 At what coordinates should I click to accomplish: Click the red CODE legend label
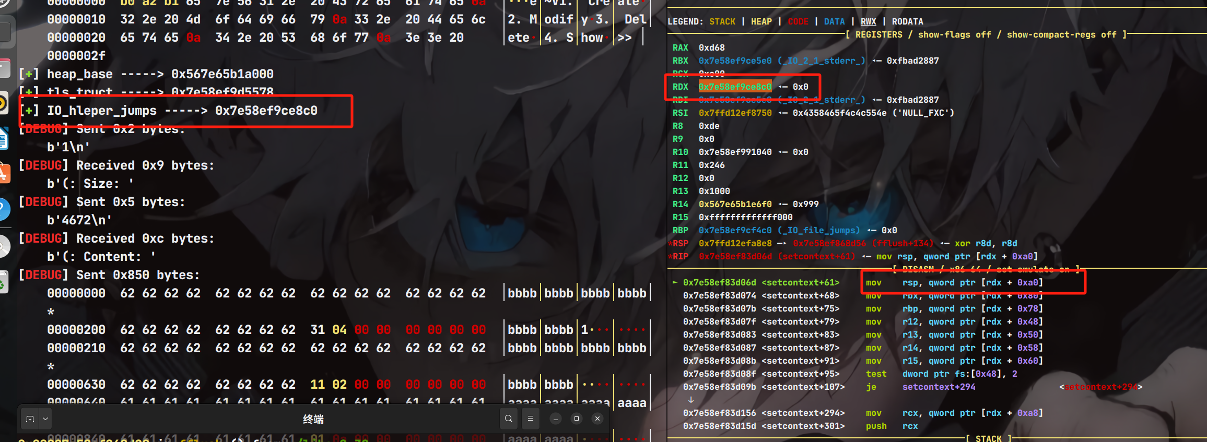(x=798, y=21)
